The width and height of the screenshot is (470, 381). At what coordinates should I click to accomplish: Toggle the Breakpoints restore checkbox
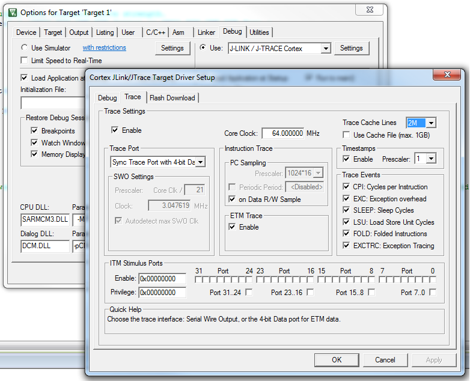click(34, 130)
